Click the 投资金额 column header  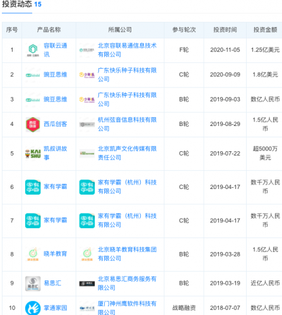(x=265, y=30)
